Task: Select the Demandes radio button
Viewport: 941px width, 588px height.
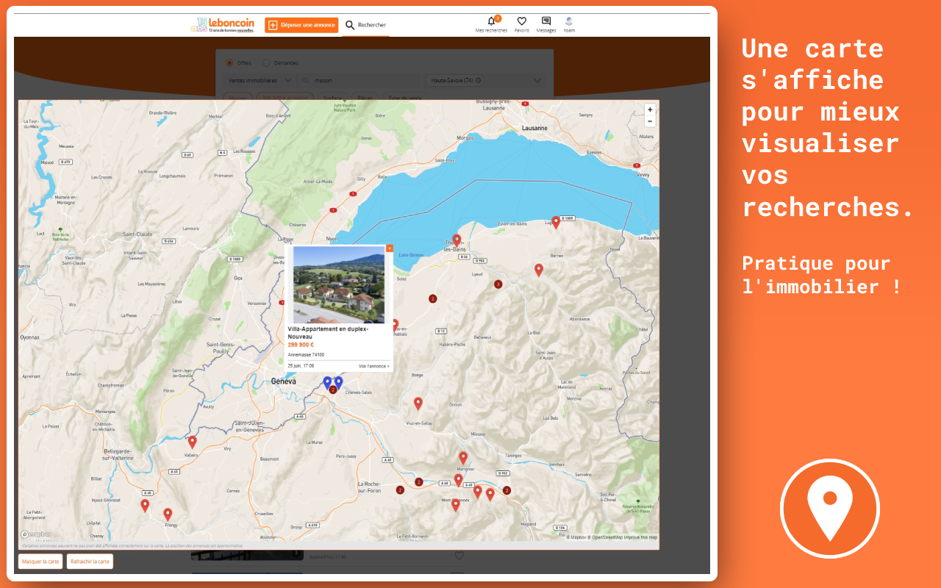Action: (266, 63)
